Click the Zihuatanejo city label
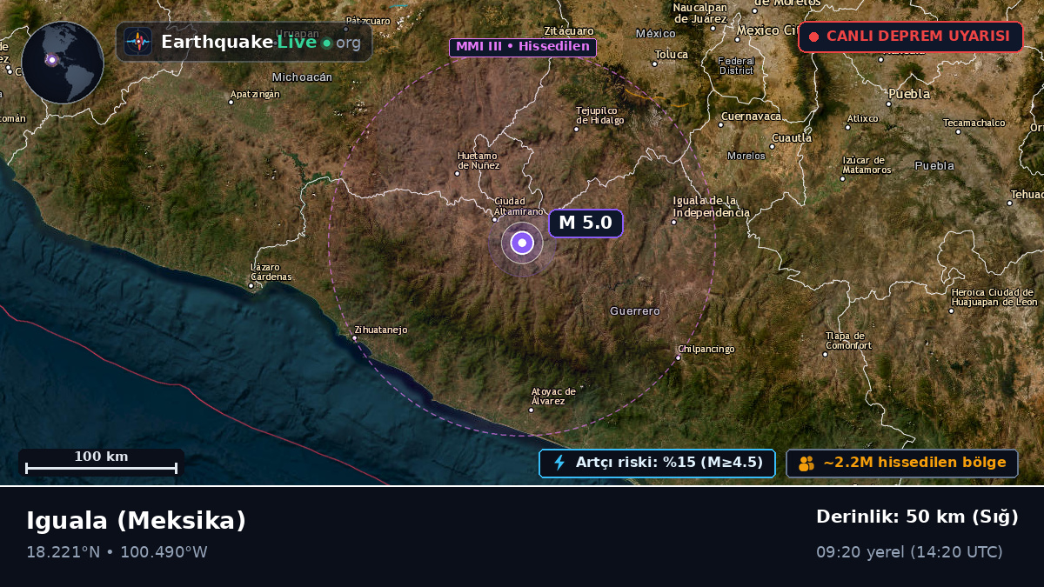This screenshot has width=1044, height=587. [x=381, y=330]
